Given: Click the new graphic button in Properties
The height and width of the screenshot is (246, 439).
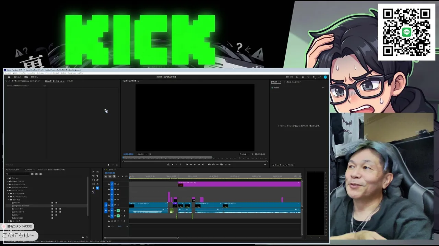Looking at the screenshot, I should (x=283, y=165).
